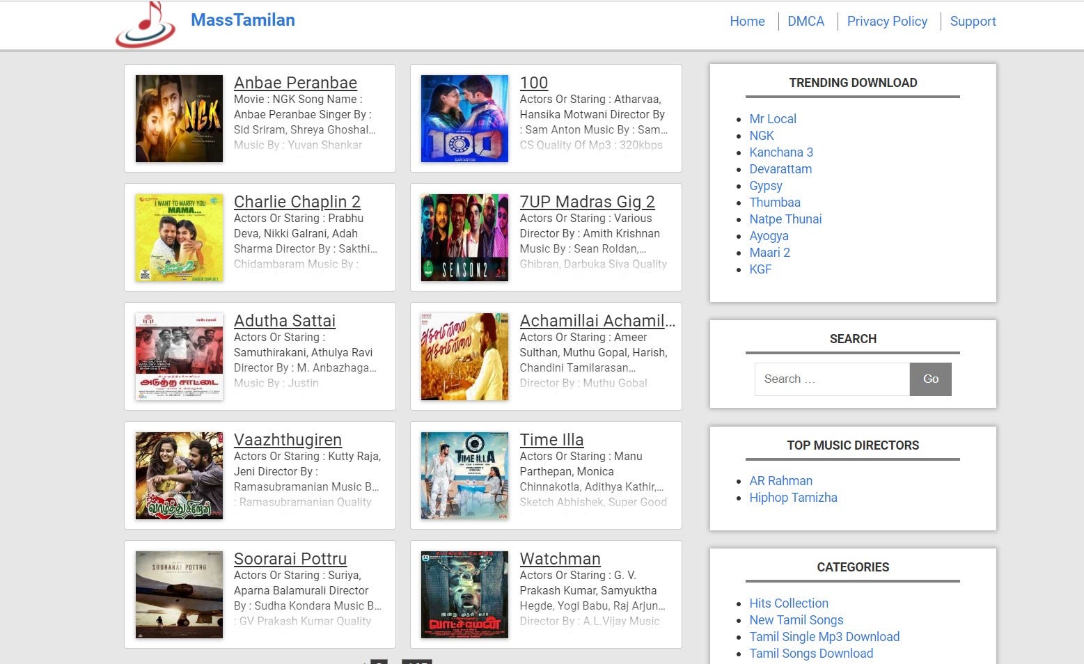Open the Tamil Single Mp3 Download category
Image resolution: width=1084 pixels, height=664 pixels.
(824, 637)
